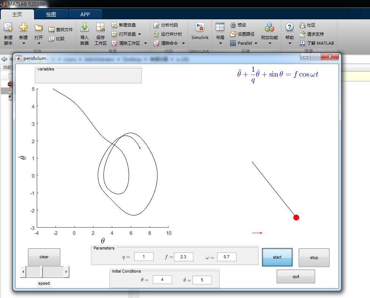Switch to the Plots (绘图) tab
The height and width of the screenshot is (298, 370).
click(x=51, y=14)
